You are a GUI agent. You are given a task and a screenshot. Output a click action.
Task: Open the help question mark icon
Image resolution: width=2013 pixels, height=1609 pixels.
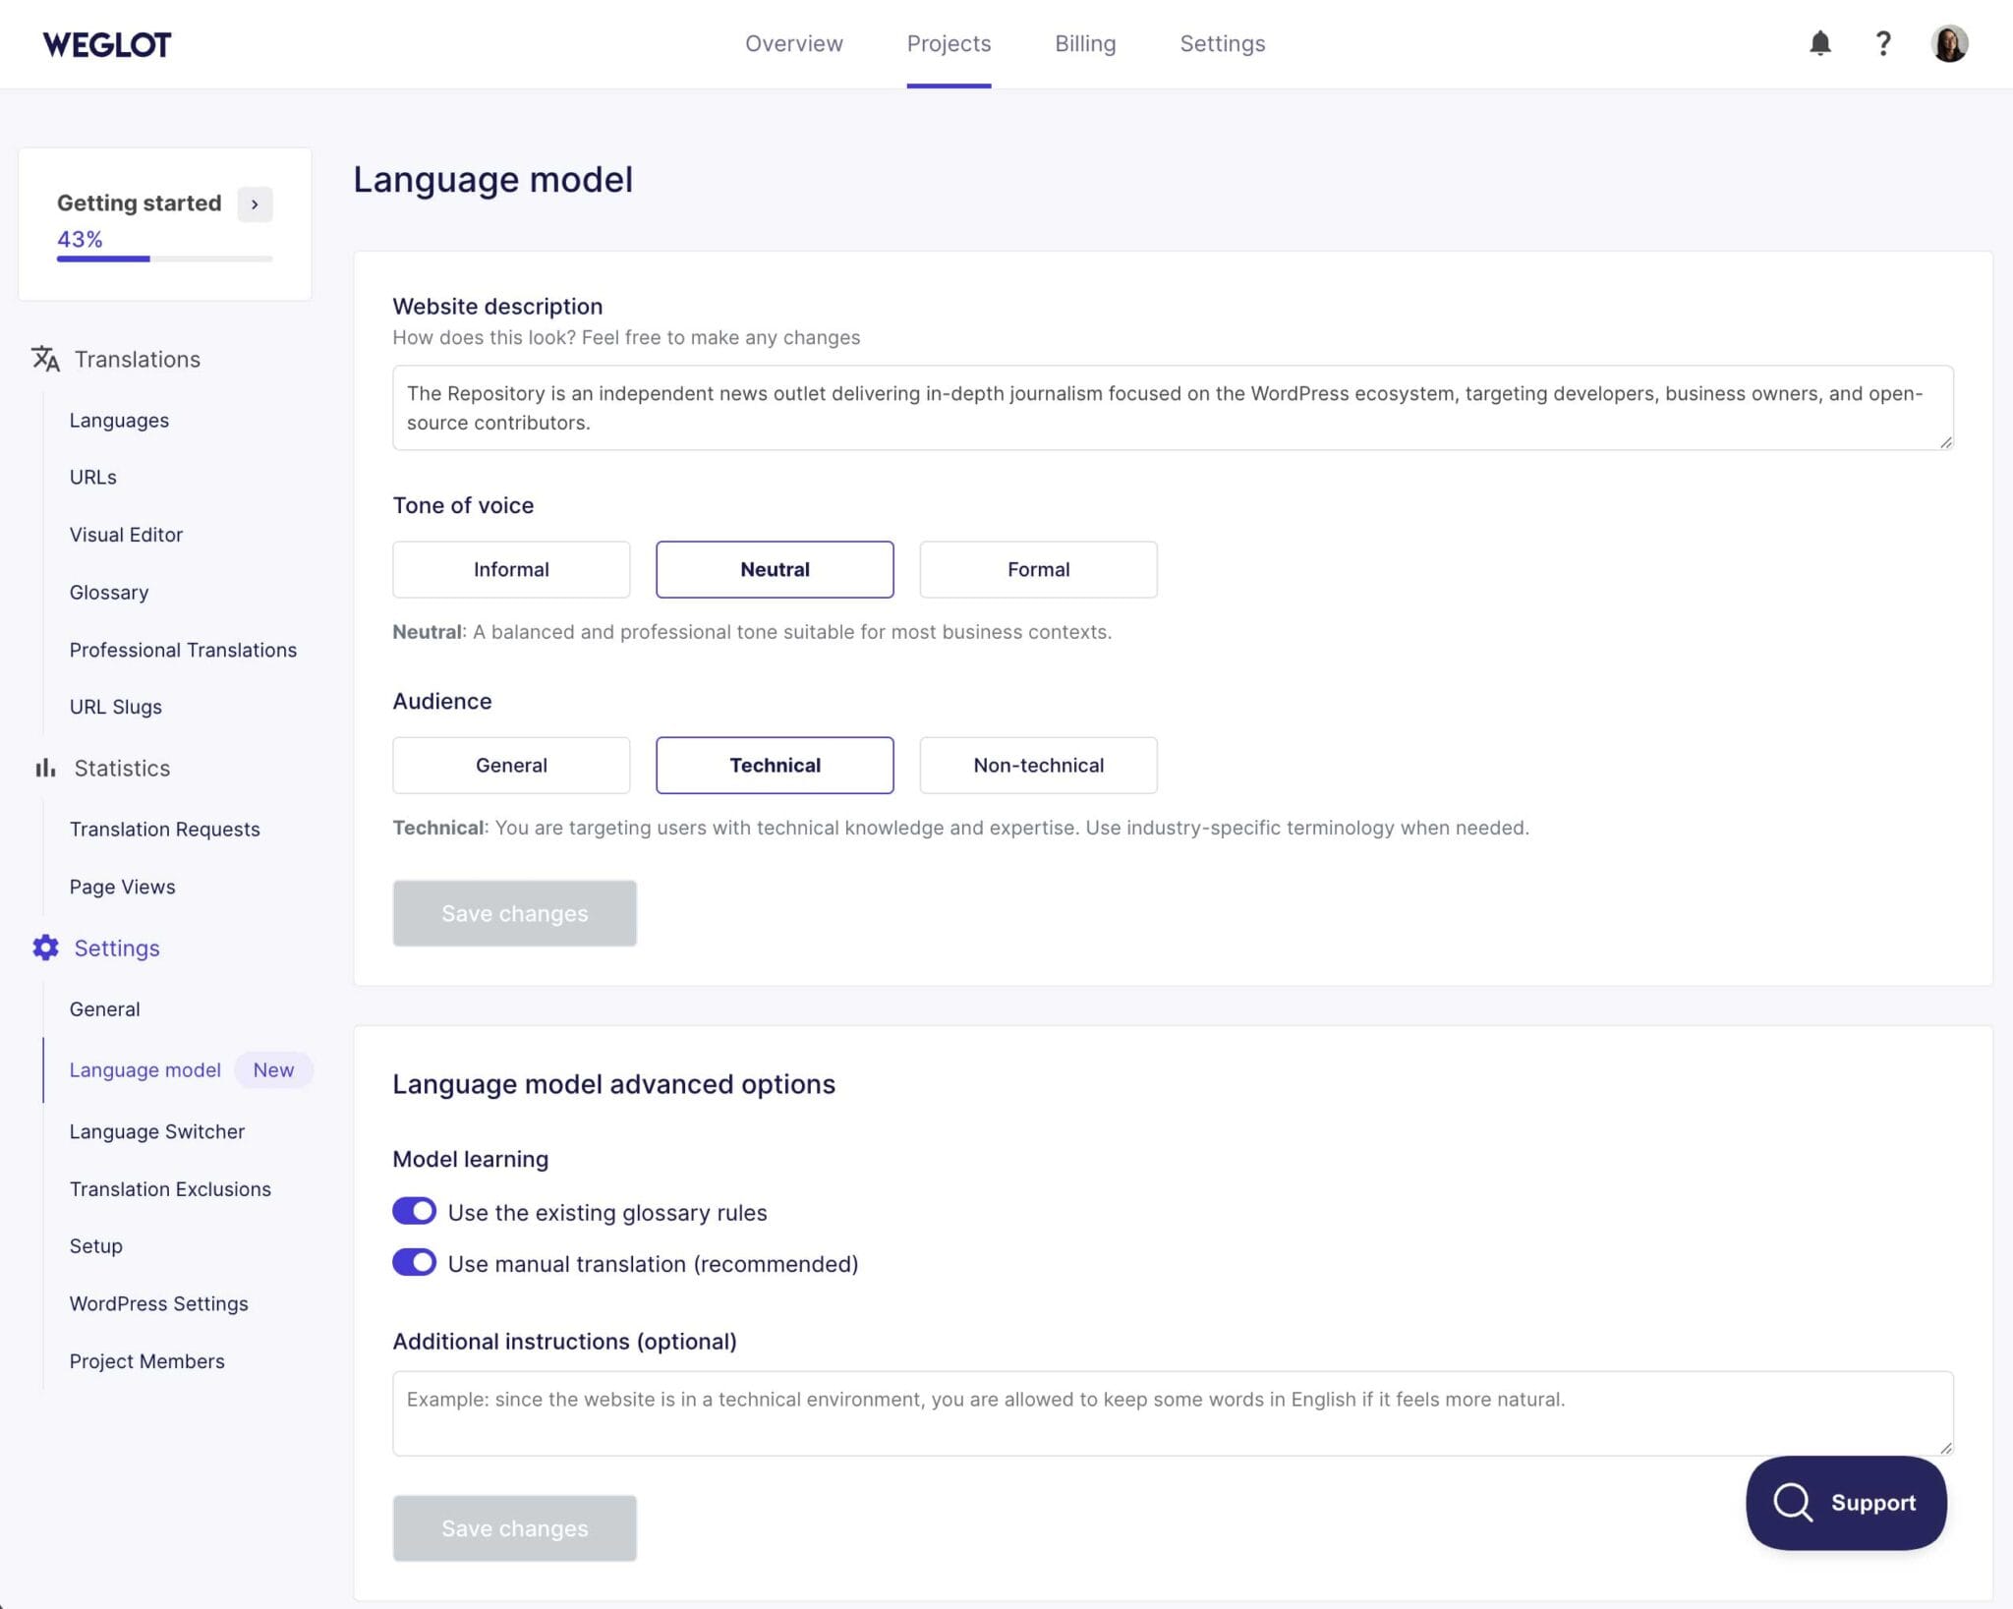coord(1882,43)
